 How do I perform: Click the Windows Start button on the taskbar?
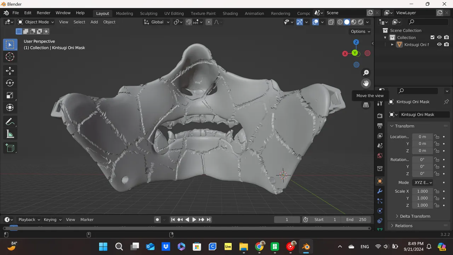coord(103,246)
